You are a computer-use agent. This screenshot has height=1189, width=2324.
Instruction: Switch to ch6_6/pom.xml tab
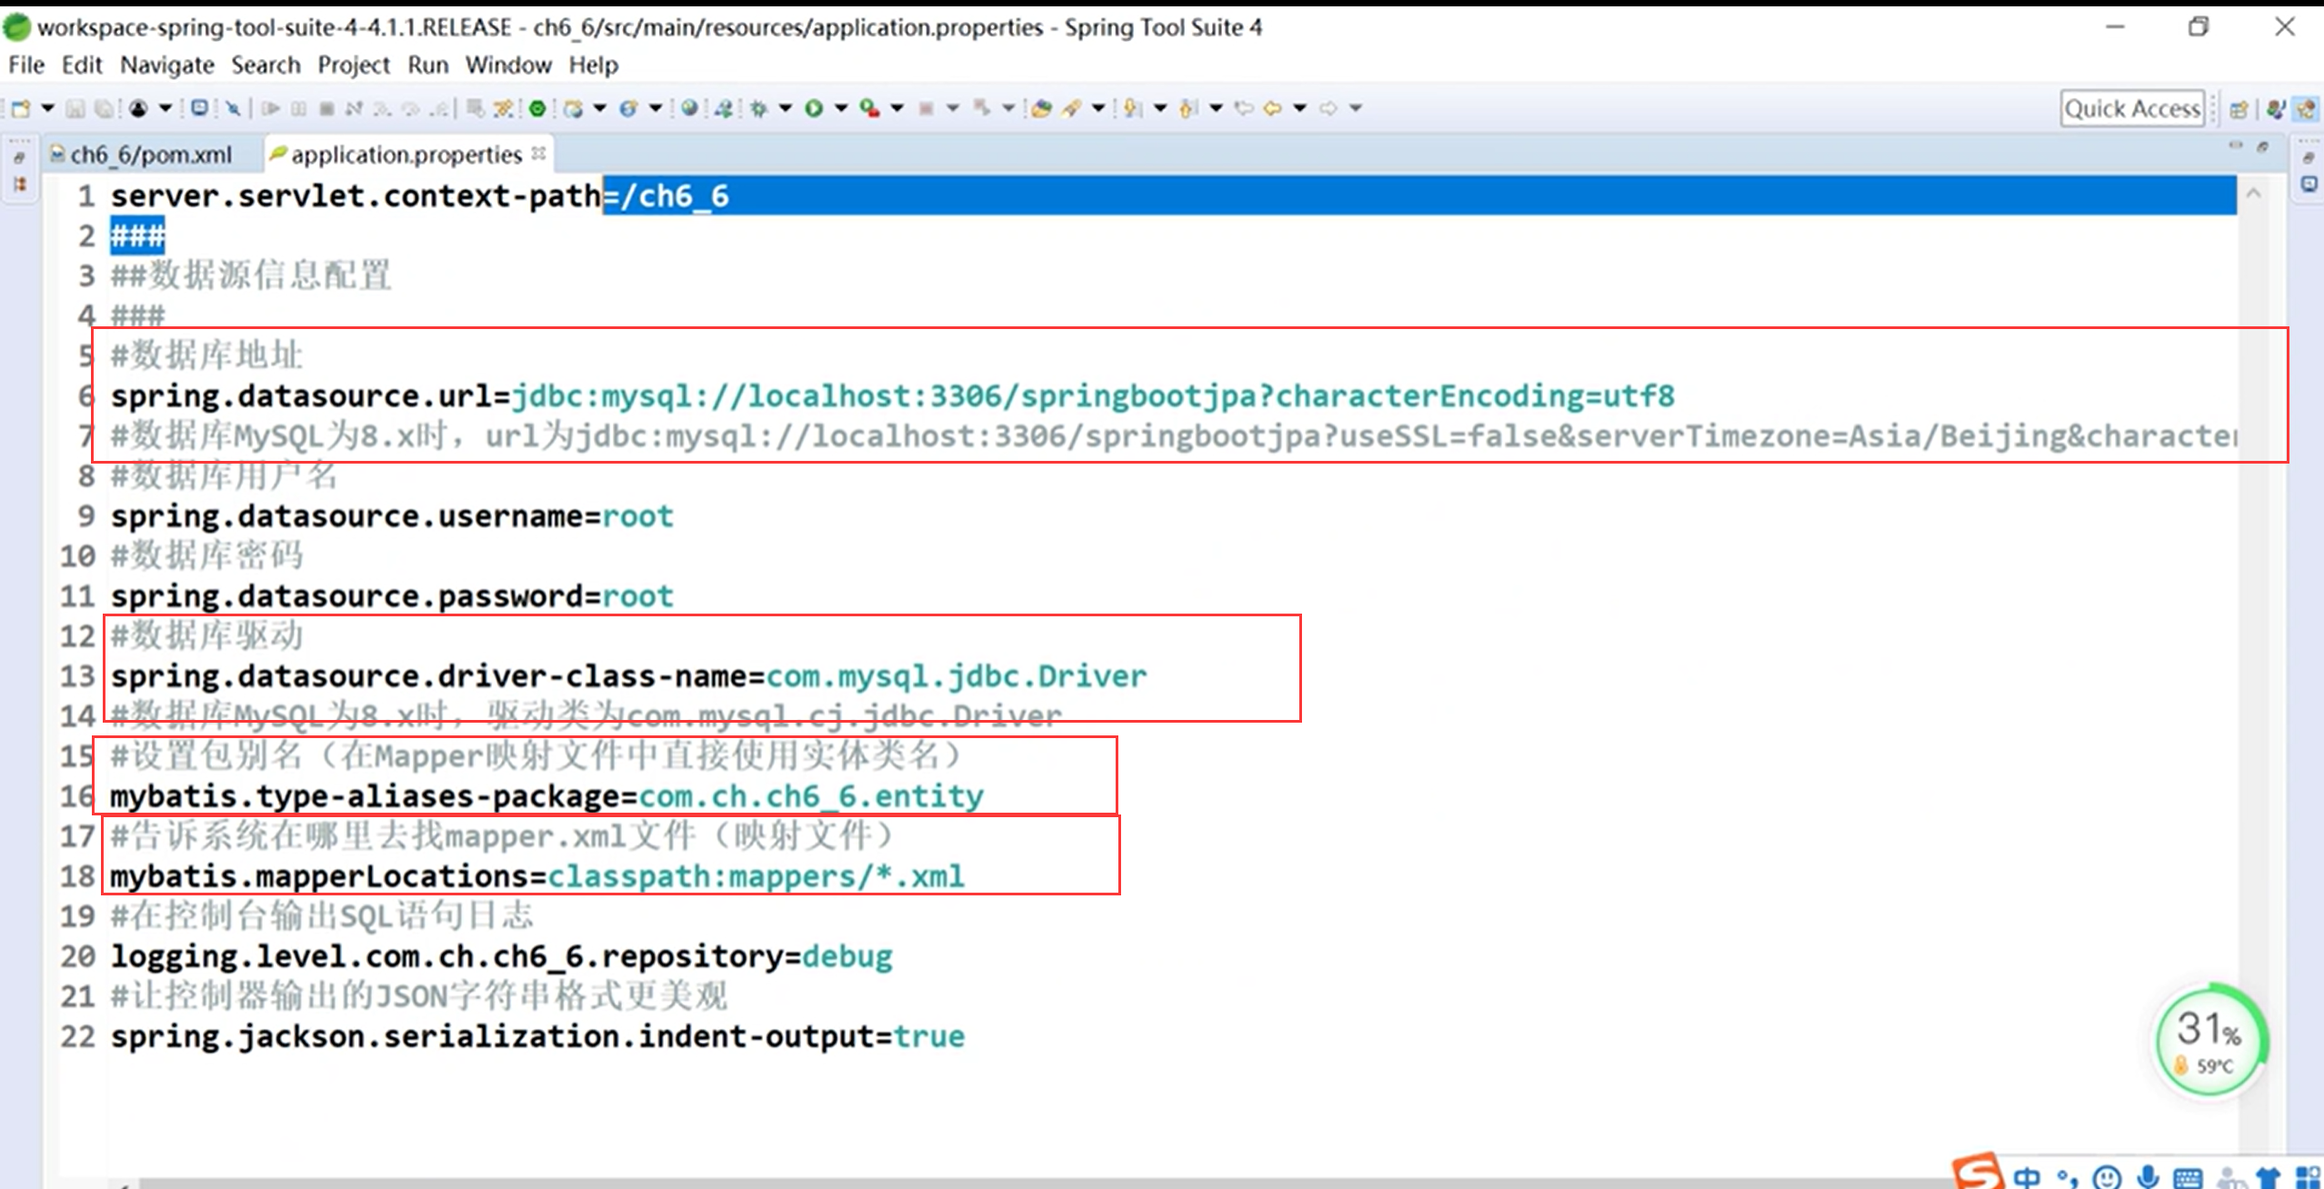point(150,155)
